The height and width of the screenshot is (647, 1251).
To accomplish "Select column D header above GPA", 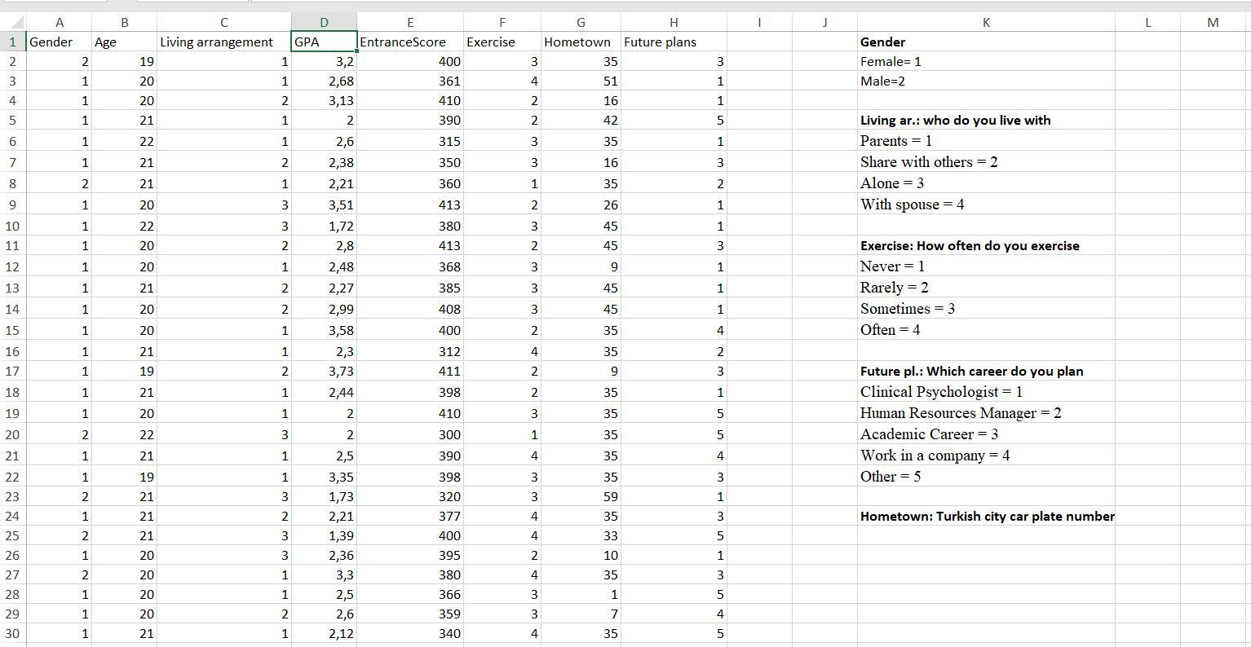I will (x=324, y=22).
